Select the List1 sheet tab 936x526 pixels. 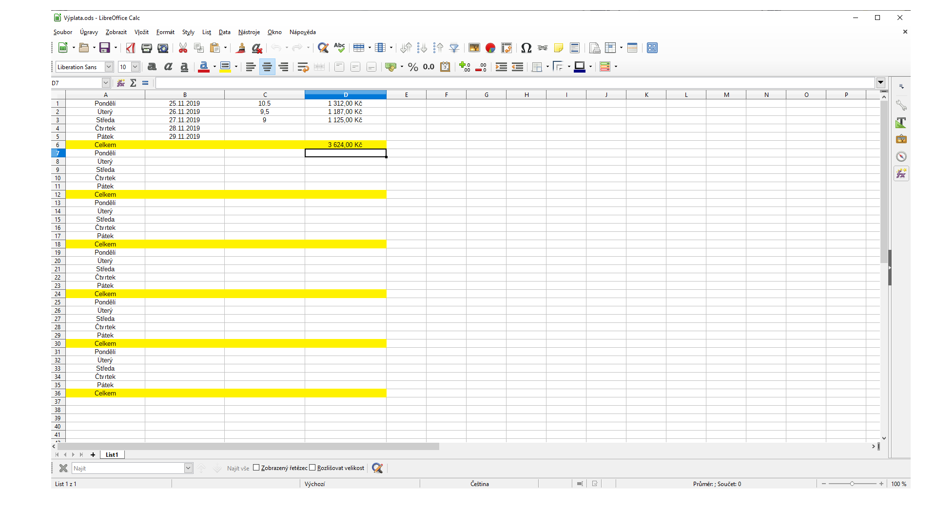(x=112, y=454)
